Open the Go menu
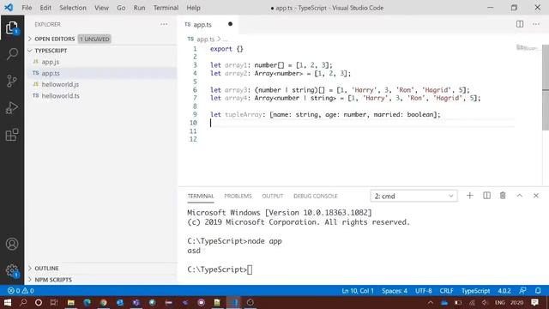The width and height of the screenshot is (549, 309). click(x=121, y=8)
